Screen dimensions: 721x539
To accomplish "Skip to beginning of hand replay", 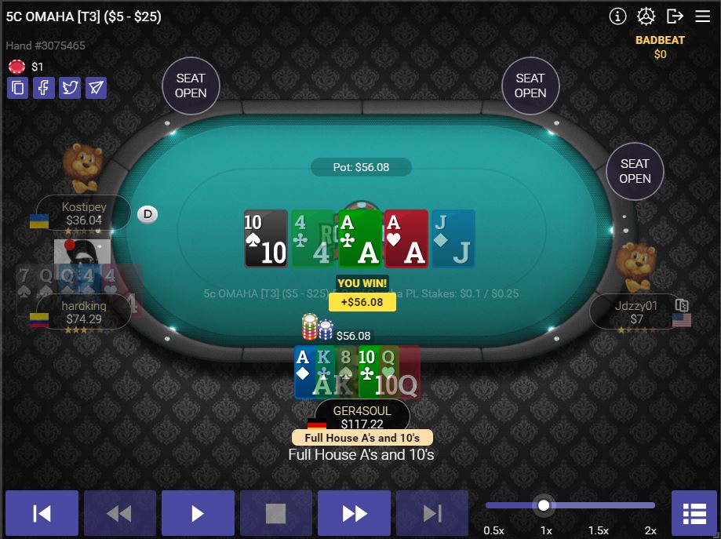I will coord(42,513).
